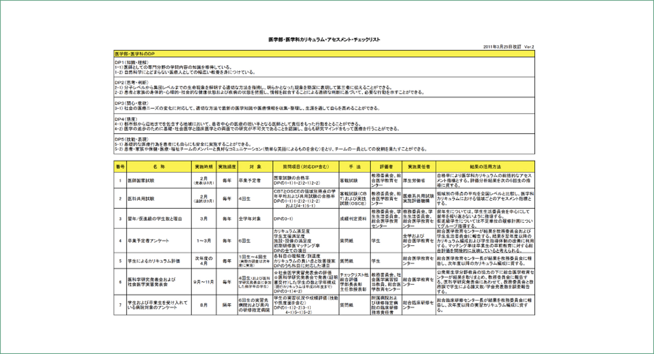Click the document title 医学部・医学科カリキュラム・アセスメント・チェックリスト

coord(324,39)
